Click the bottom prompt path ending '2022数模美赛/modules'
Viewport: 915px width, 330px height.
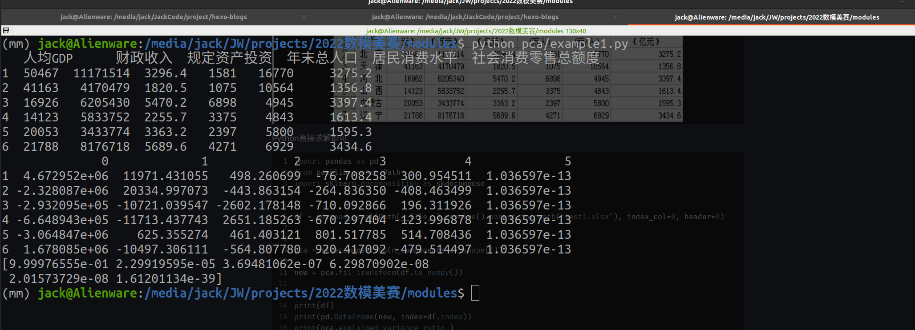(301, 293)
